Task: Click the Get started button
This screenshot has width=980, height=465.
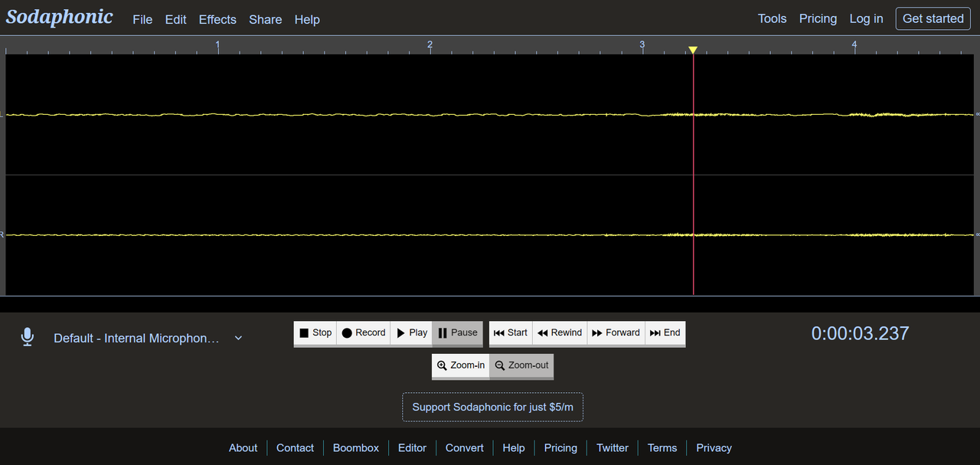Action: point(933,18)
